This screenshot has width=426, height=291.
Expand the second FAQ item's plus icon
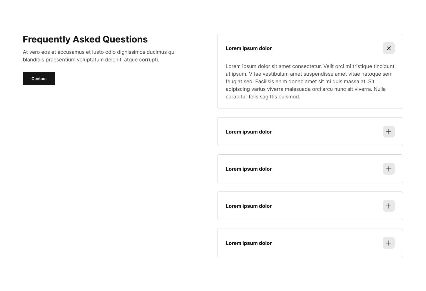(x=389, y=132)
